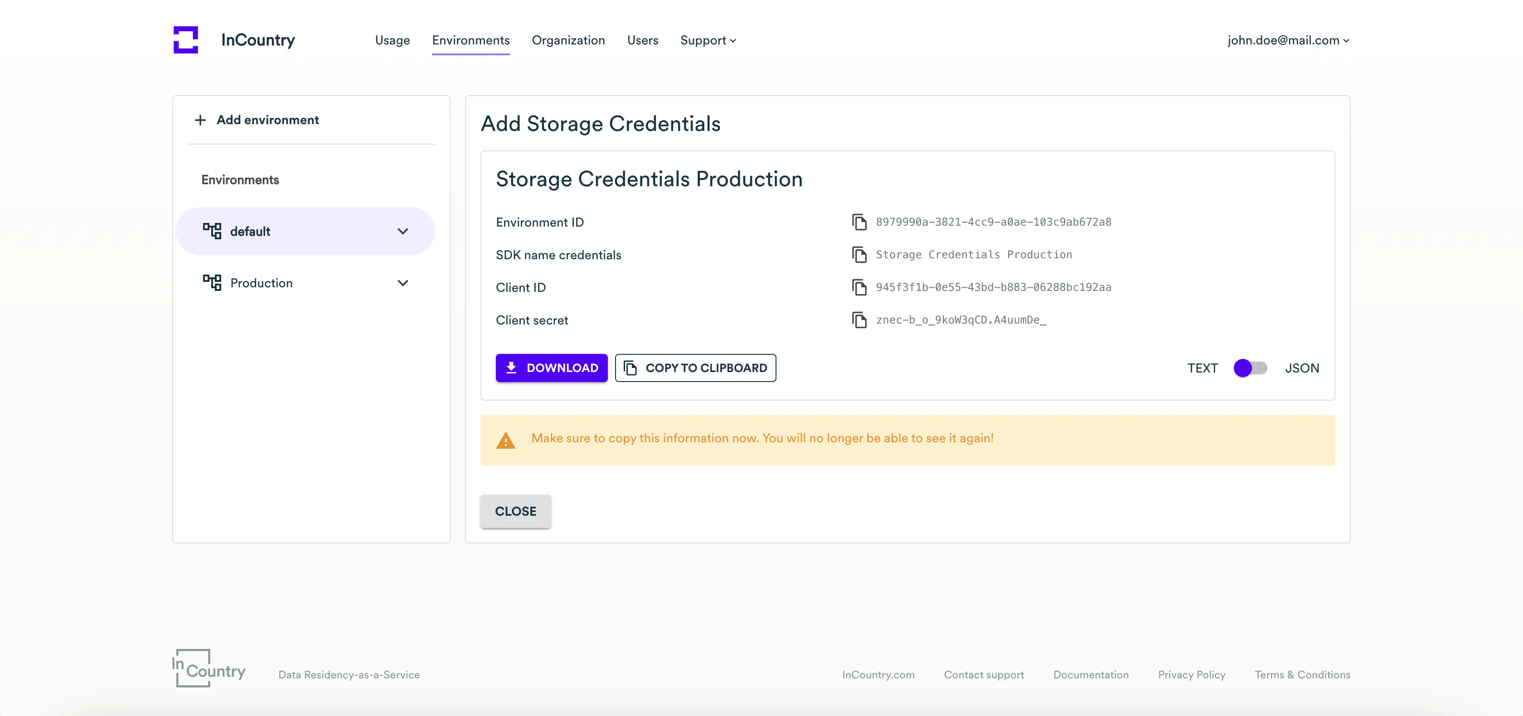Click the default environment tree icon

coord(212,231)
